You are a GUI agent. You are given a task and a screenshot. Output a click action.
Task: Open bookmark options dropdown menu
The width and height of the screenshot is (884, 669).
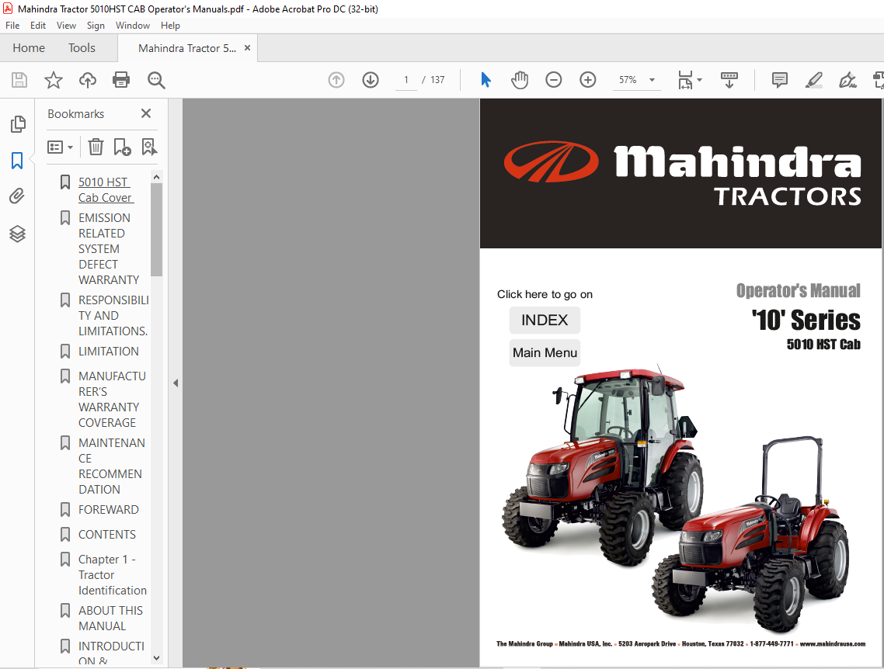(x=61, y=147)
